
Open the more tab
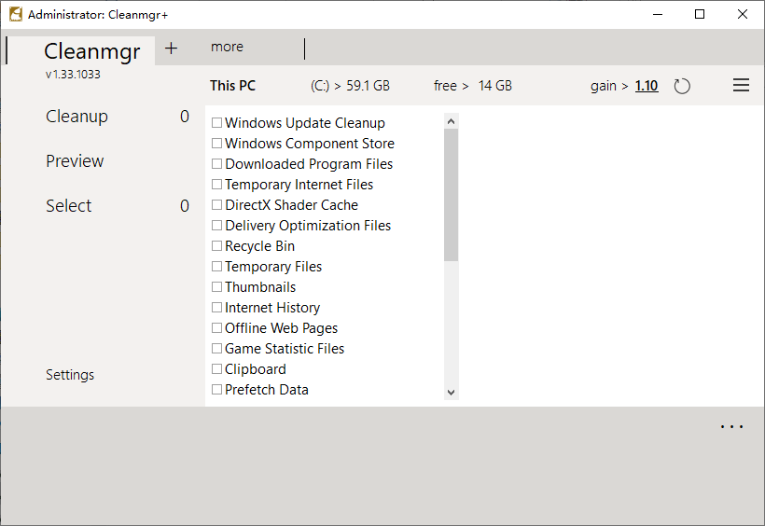227,47
